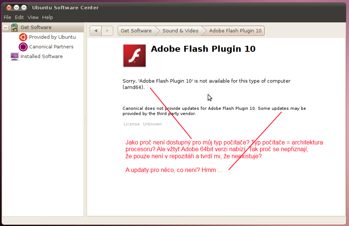Select Provided by Ubuntu source
This screenshot has height=226, width=349.
52,37
